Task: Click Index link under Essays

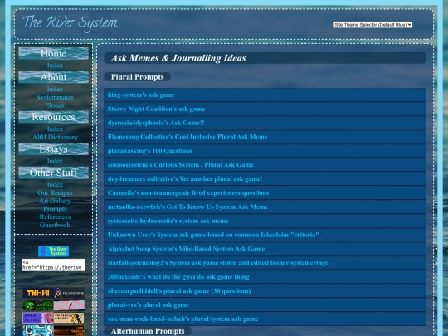Action: click(x=55, y=161)
